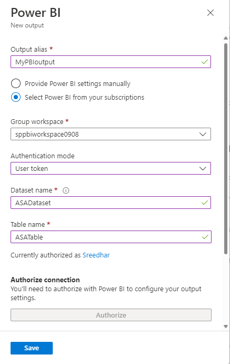Open the Sreedhar account link
This screenshot has width=230, height=364.
coord(96,255)
